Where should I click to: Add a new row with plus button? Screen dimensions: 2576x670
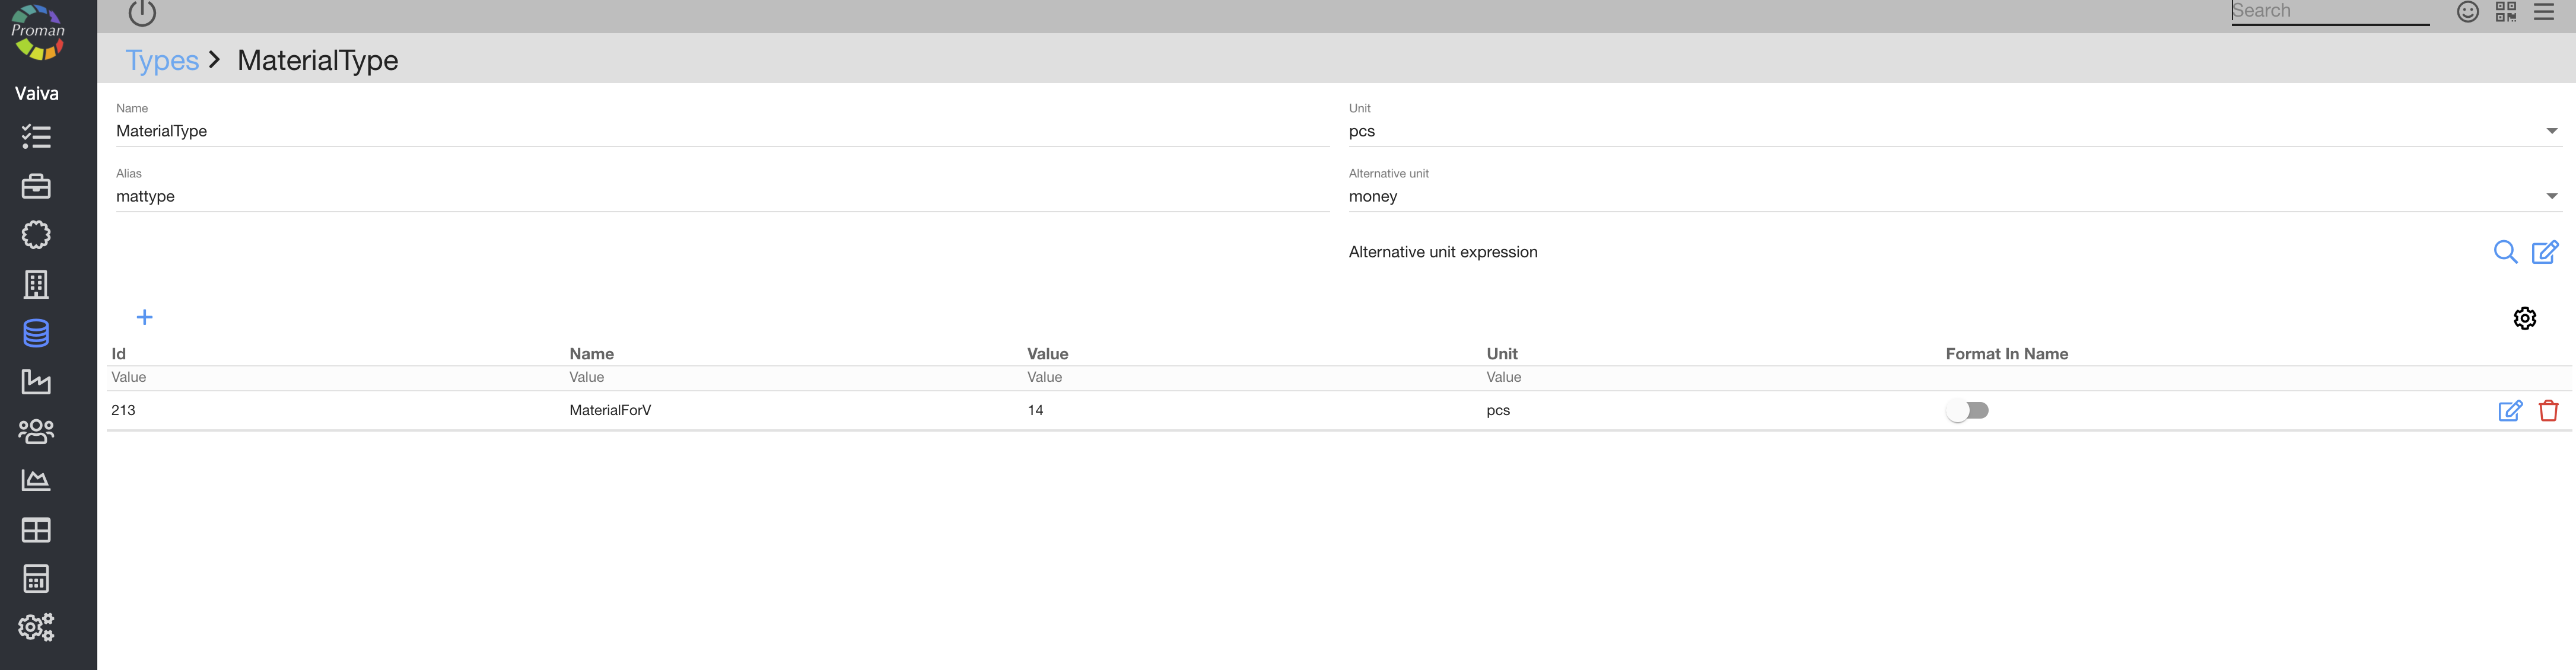coord(144,317)
